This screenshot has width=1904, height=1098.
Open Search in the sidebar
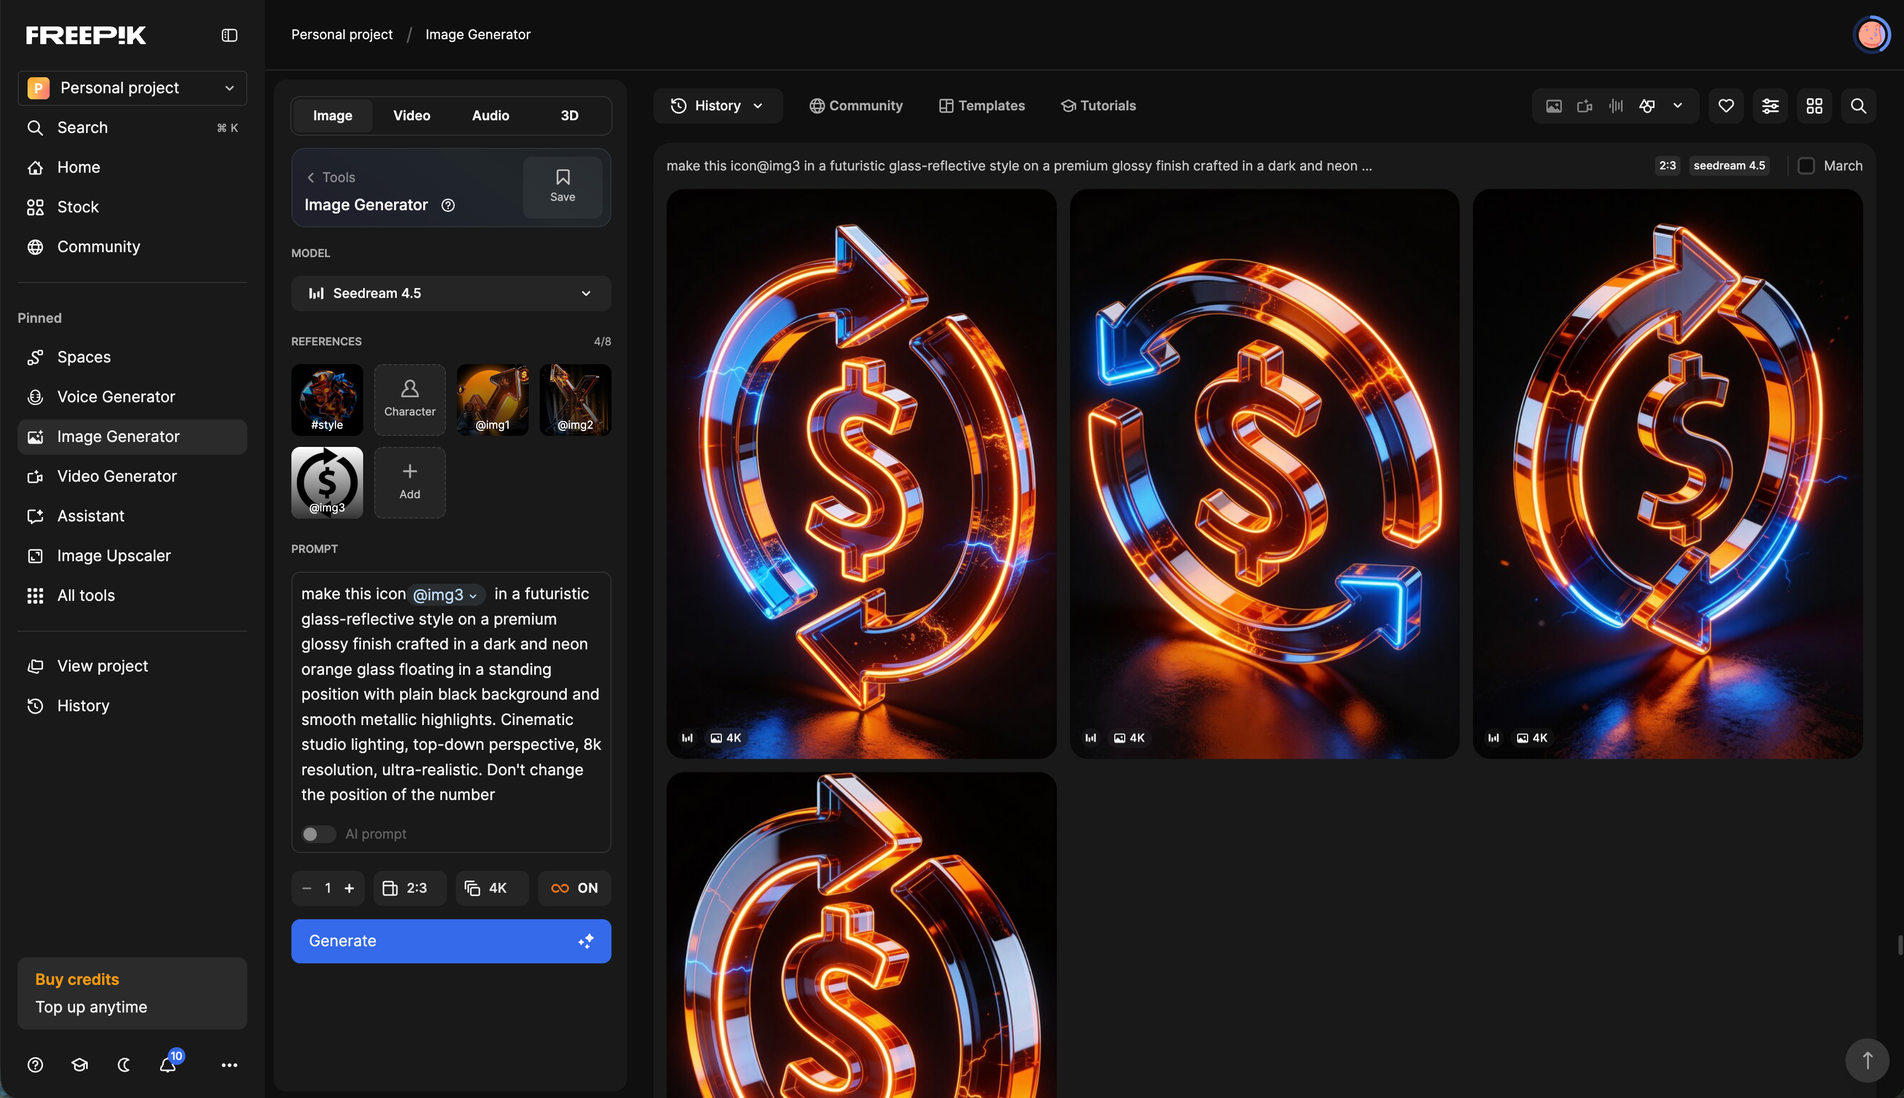[x=132, y=127]
